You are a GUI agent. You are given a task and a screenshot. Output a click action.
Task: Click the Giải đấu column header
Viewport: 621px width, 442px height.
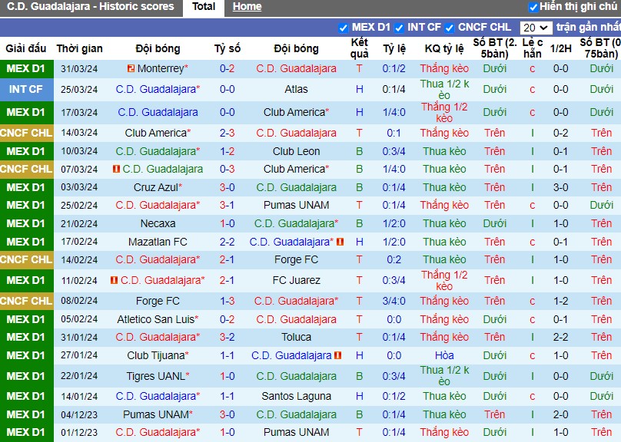25,48
